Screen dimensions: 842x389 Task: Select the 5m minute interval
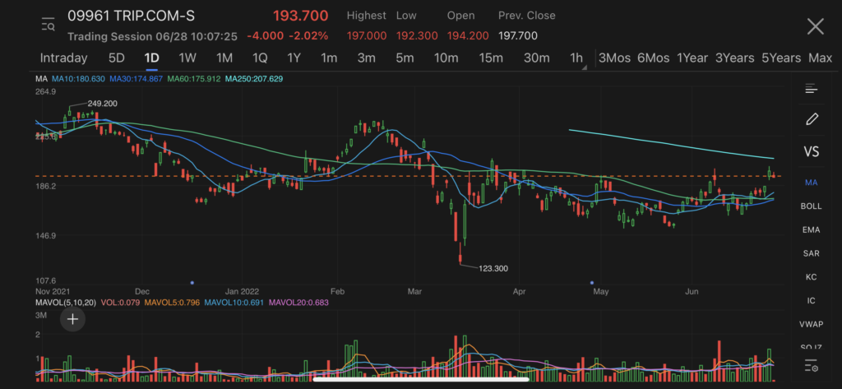click(405, 58)
